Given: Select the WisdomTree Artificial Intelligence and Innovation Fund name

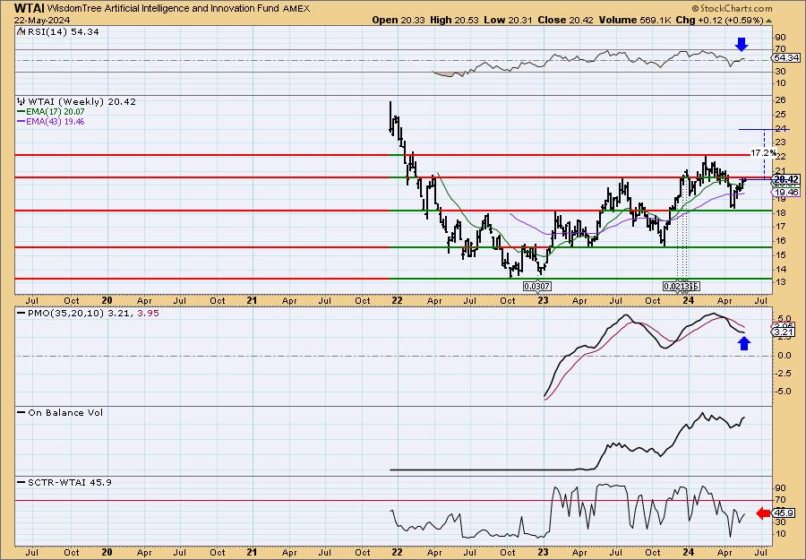Looking at the screenshot, I should (x=164, y=8).
